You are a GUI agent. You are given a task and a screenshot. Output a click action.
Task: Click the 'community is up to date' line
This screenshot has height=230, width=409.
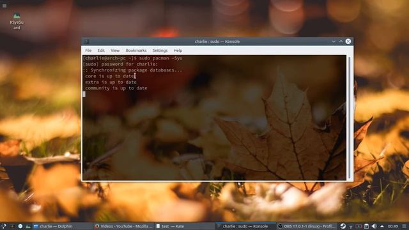116,88
